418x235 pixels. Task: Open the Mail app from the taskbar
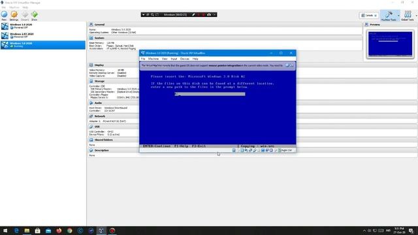(48, 230)
